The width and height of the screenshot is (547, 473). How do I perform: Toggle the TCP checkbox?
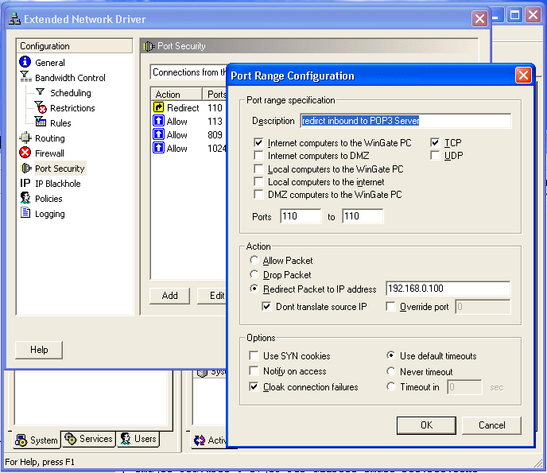[x=435, y=142]
